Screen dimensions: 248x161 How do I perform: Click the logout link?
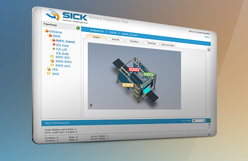(x=207, y=37)
